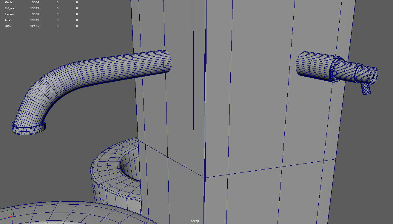Click the Edges label in the HUD
This screenshot has width=393, height=224.
click(x=10, y=8)
